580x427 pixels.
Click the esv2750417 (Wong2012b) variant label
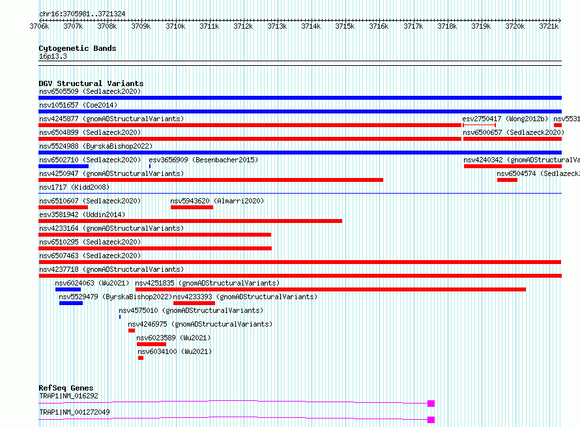[x=505, y=119]
